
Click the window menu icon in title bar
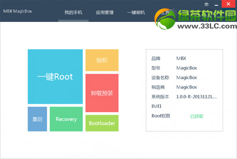tap(206, 4)
